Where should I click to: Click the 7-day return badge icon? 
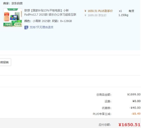(x=26, y=27)
